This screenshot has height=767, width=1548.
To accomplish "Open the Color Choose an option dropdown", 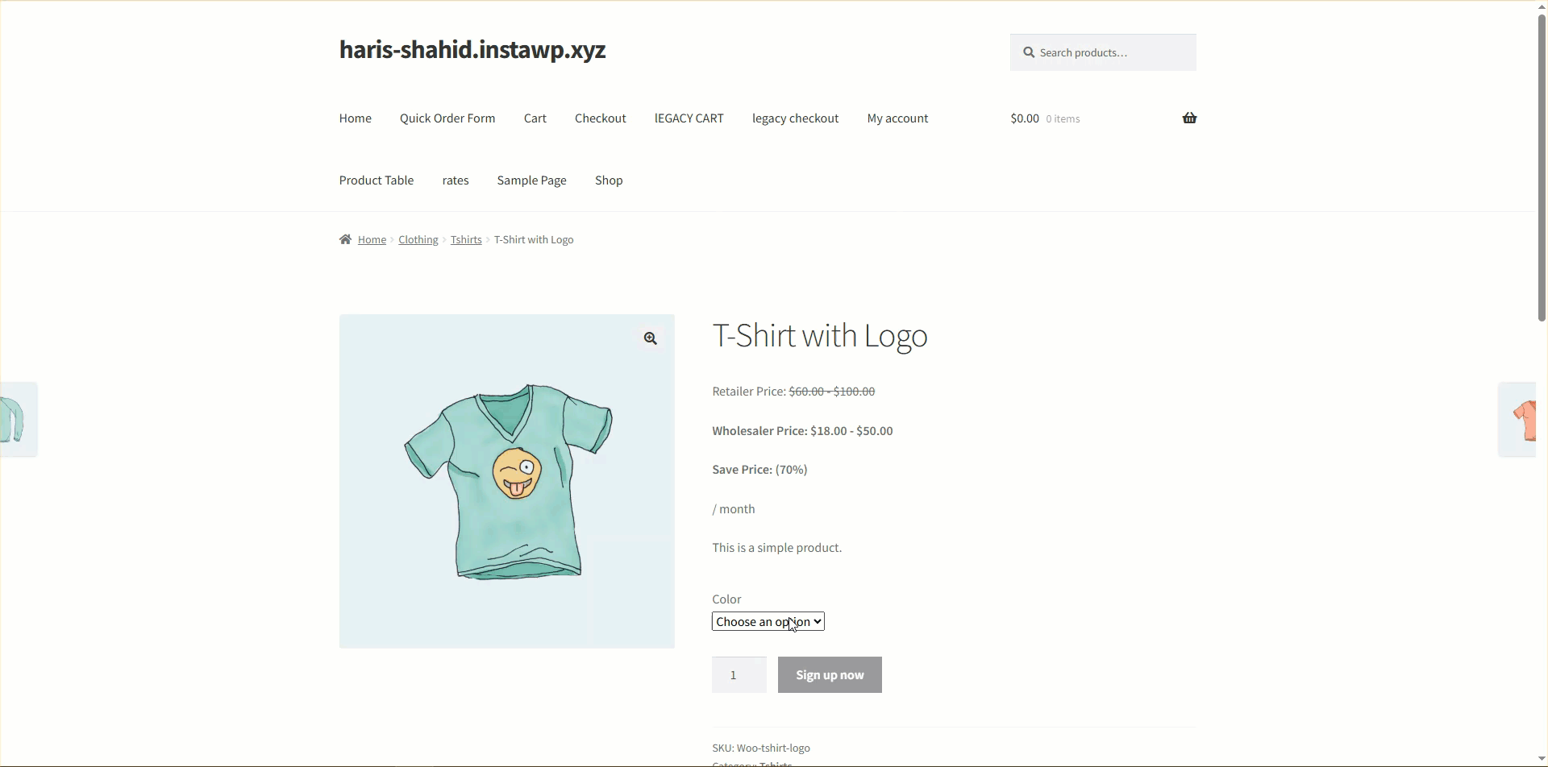I will [x=768, y=621].
